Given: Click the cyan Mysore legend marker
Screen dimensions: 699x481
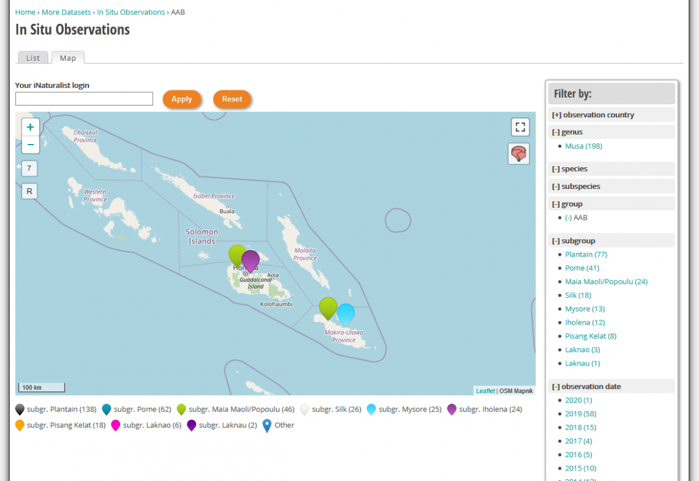Looking at the screenshot, I should coord(372,409).
